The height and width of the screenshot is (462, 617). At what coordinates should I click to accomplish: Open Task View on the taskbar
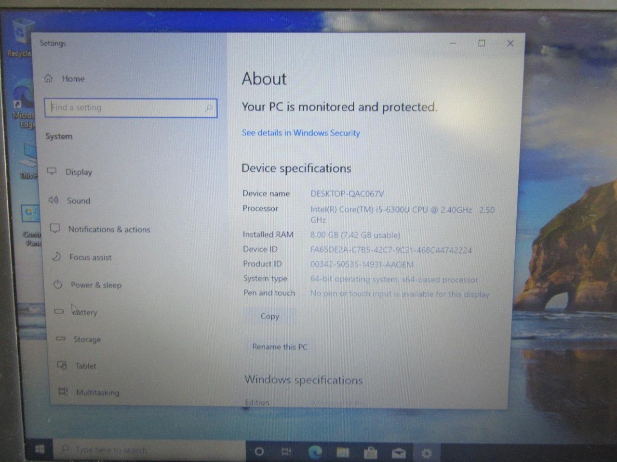286,451
